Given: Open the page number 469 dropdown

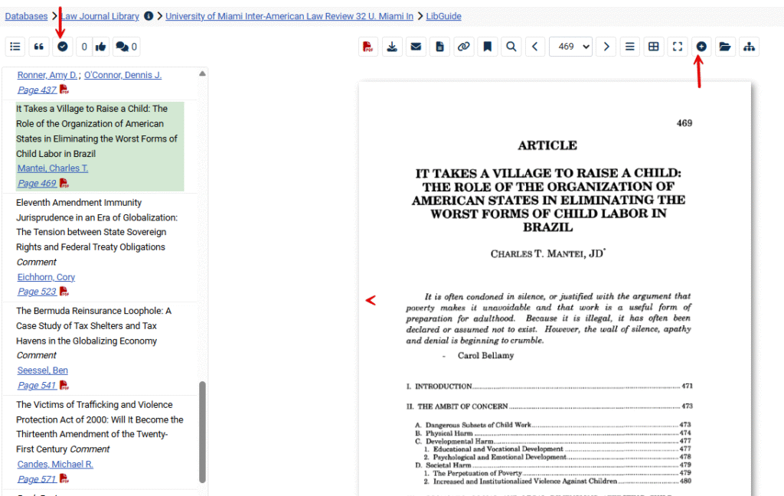Looking at the screenshot, I should (x=570, y=47).
